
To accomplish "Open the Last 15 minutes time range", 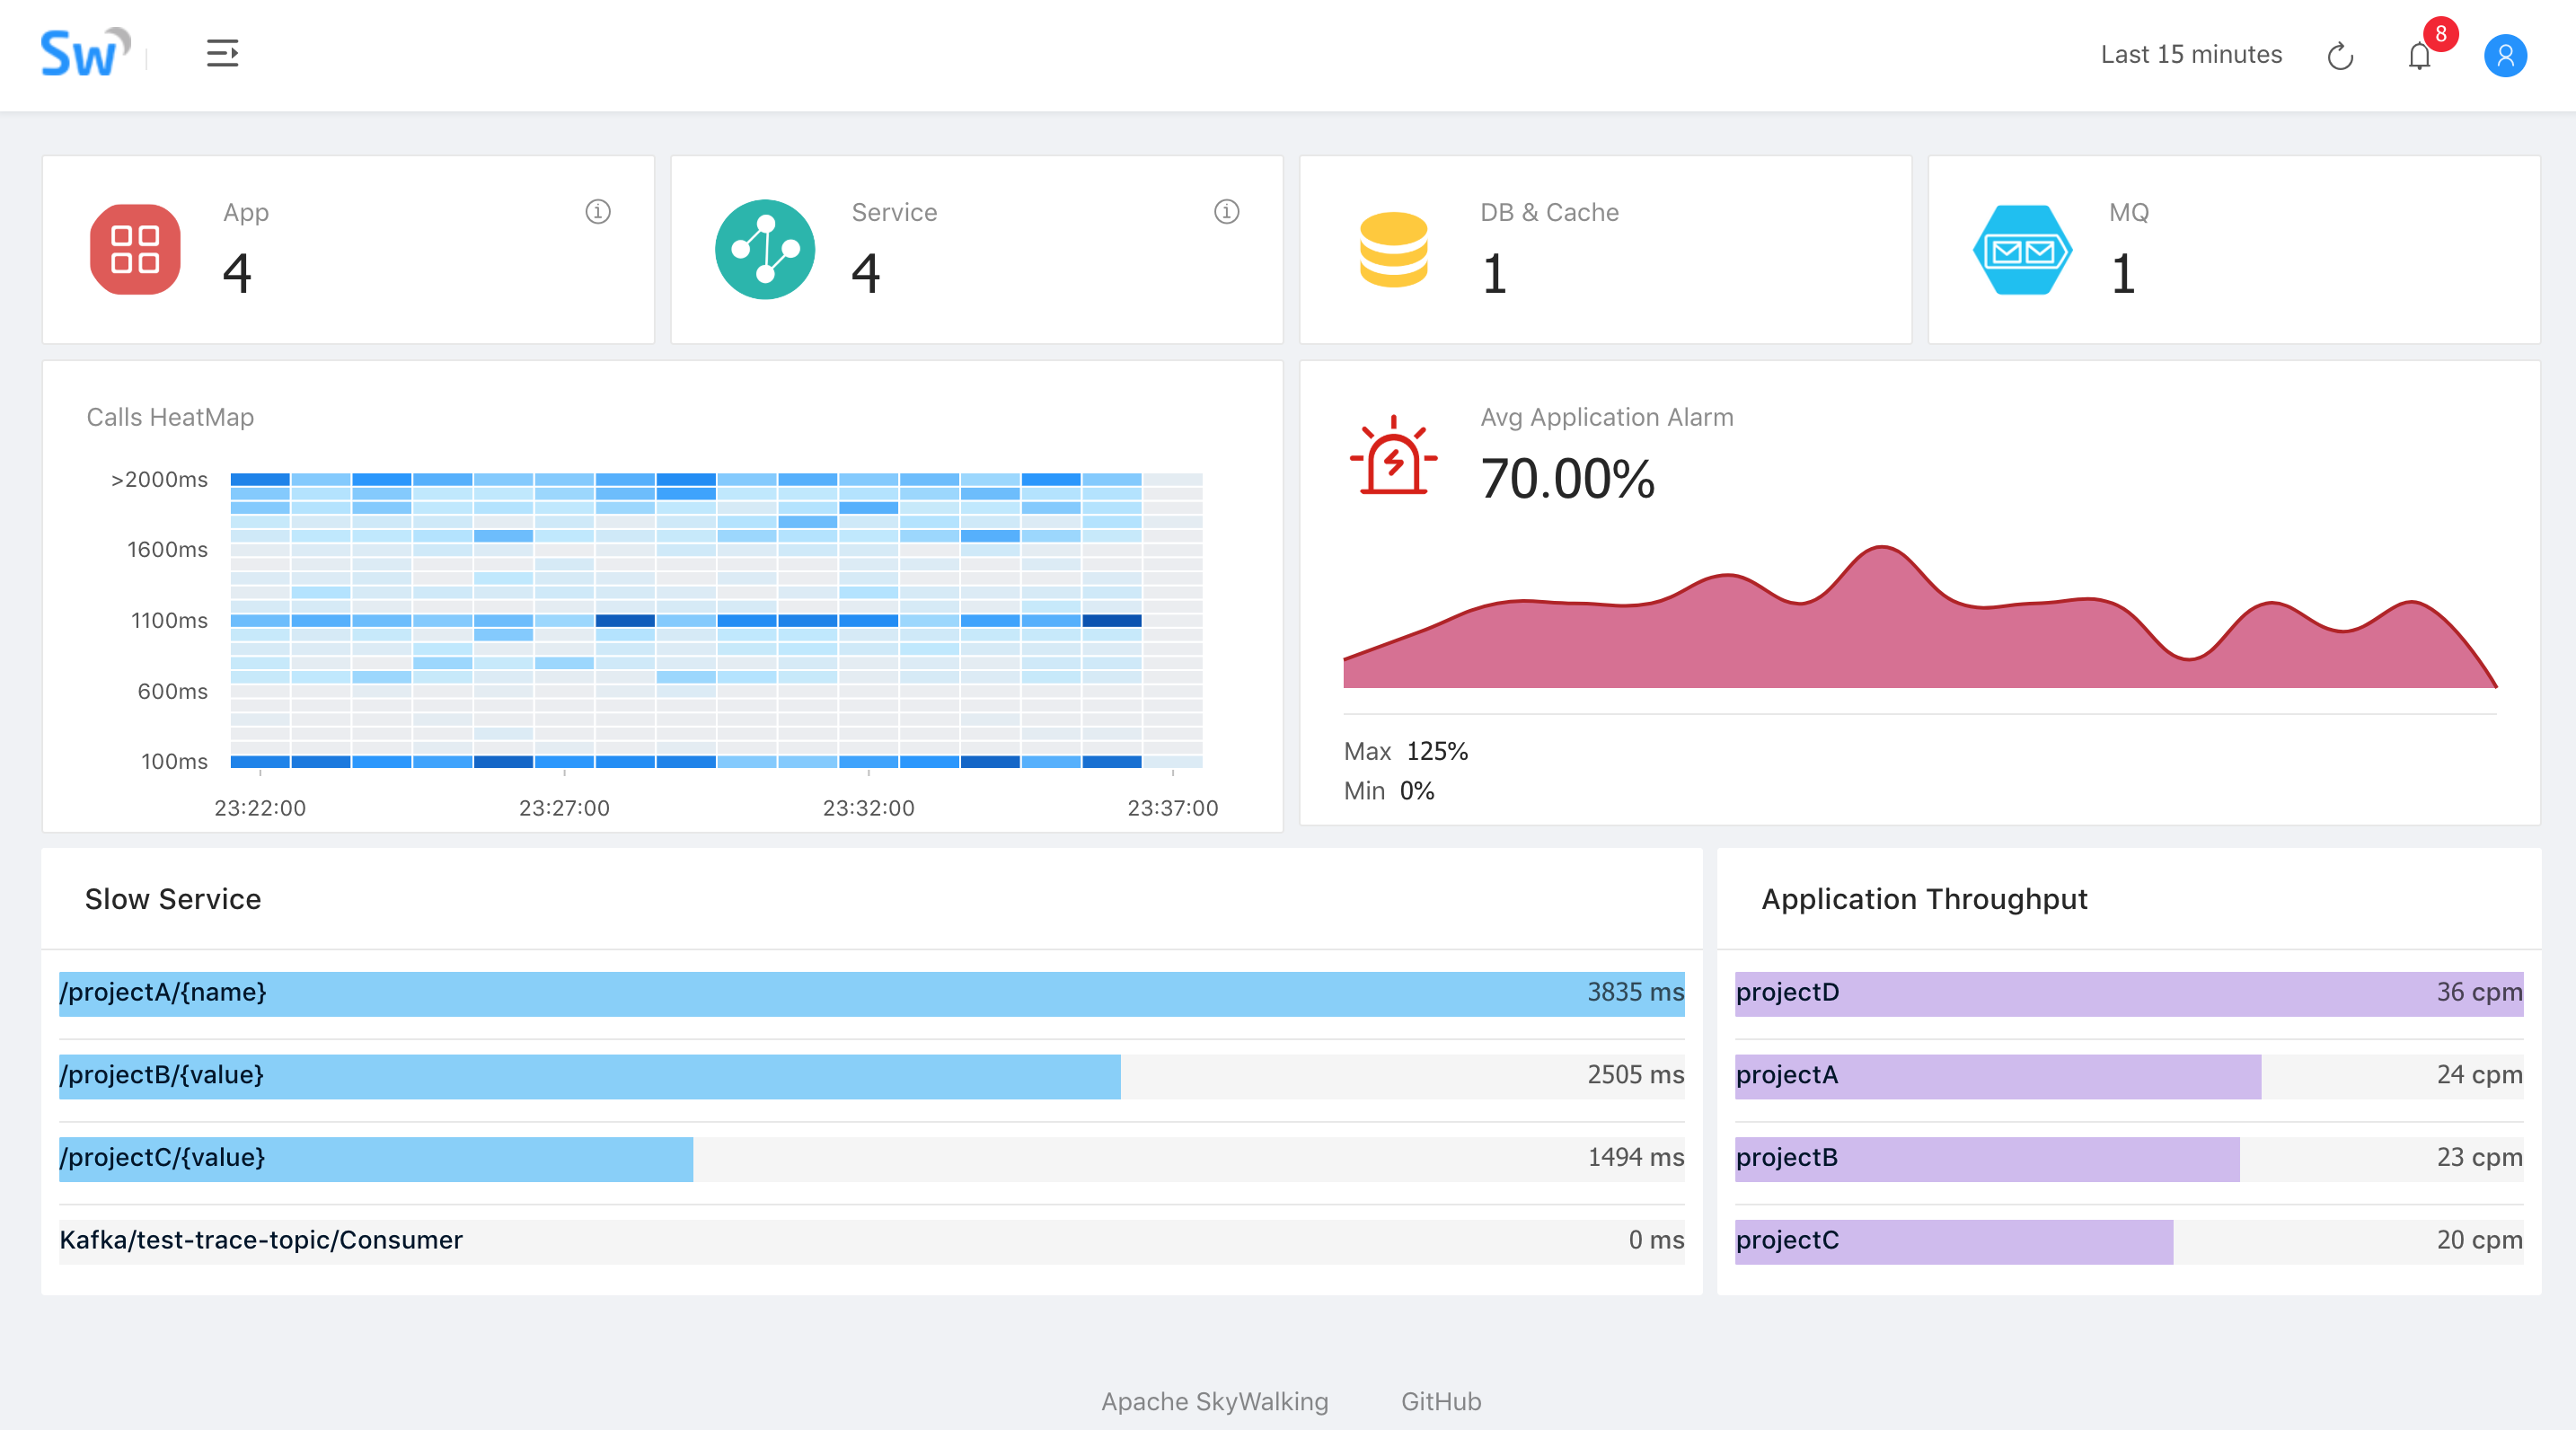I will tap(2191, 55).
